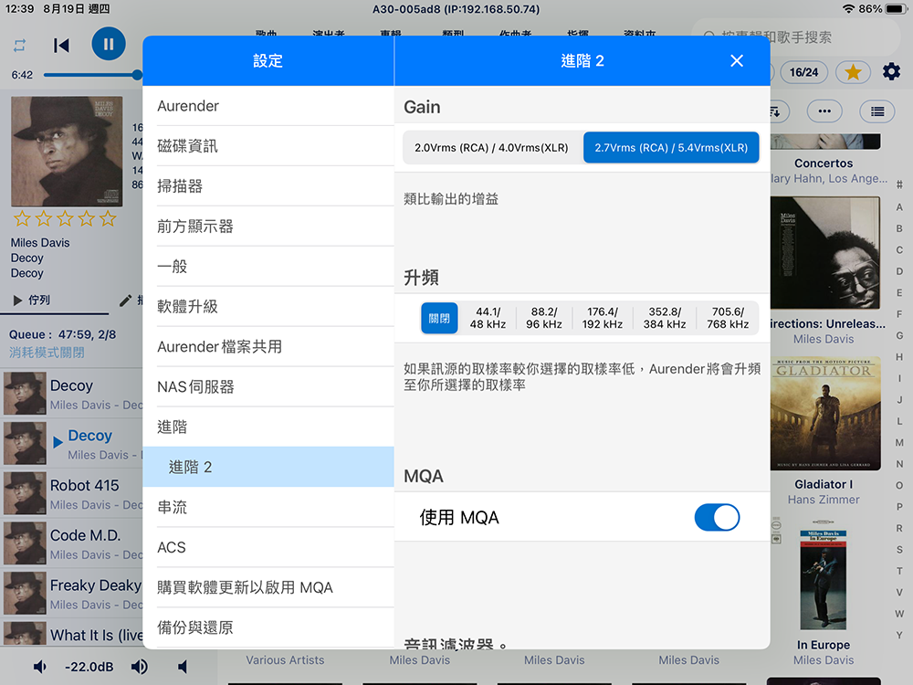The width and height of the screenshot is (913, 685).
Task: Open ACS settings entry
Action: (268, 547)
